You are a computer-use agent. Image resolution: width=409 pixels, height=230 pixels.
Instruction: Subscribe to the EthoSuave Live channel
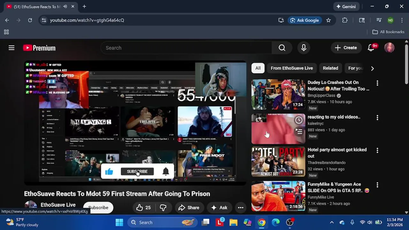click(98, 208)
